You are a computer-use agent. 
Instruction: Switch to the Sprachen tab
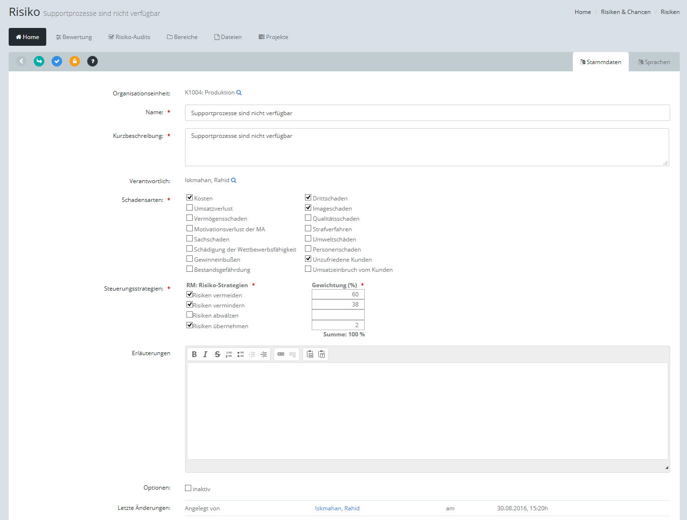click(x=654, y=62)
